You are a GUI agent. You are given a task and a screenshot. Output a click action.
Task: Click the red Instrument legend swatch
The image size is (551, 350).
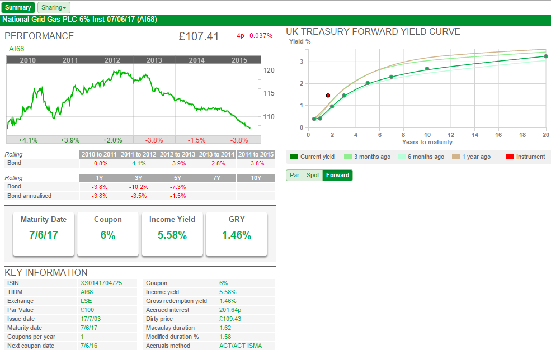pos(510,157)
